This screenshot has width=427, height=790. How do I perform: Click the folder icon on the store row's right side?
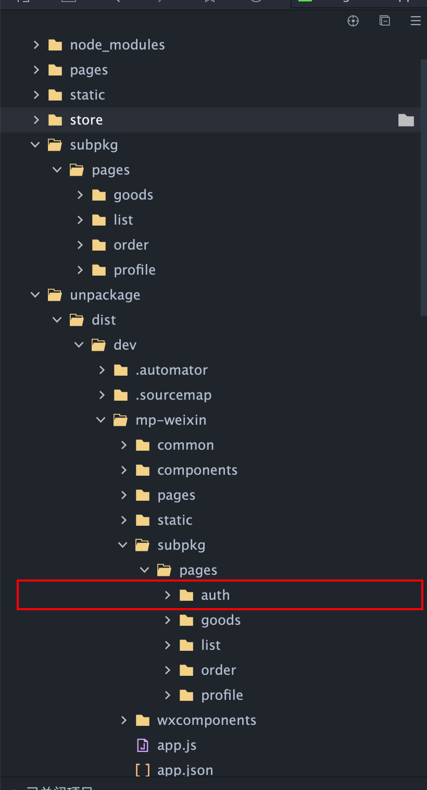click(x=406, y=120)
